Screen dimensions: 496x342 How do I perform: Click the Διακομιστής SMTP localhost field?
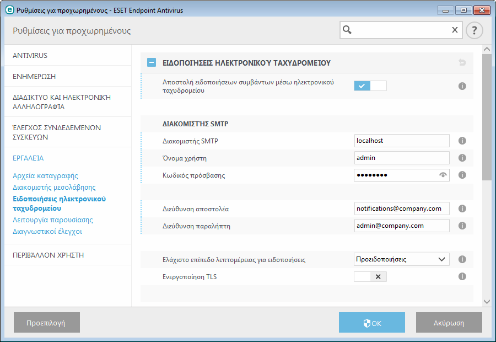[402, 141]
